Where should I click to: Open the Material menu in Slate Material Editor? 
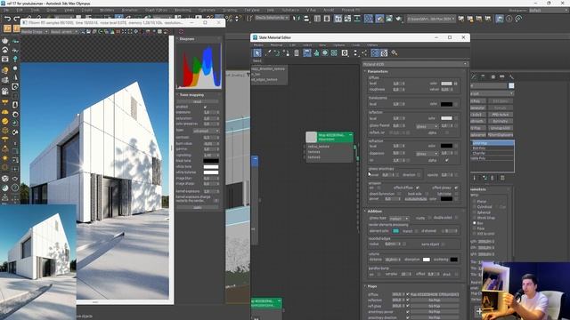point(276,45)
